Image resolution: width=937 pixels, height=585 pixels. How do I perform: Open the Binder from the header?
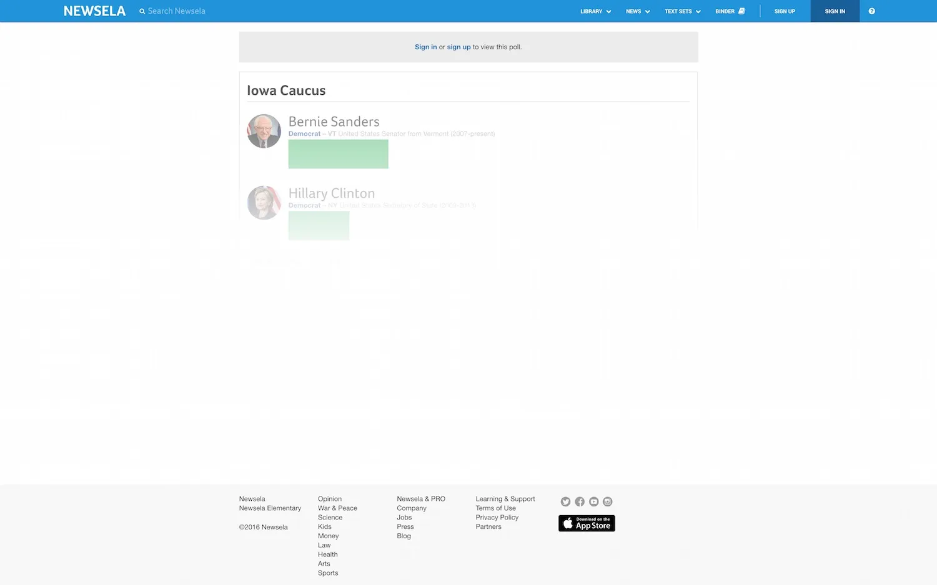pyautogui.click(x=730, y=11)
